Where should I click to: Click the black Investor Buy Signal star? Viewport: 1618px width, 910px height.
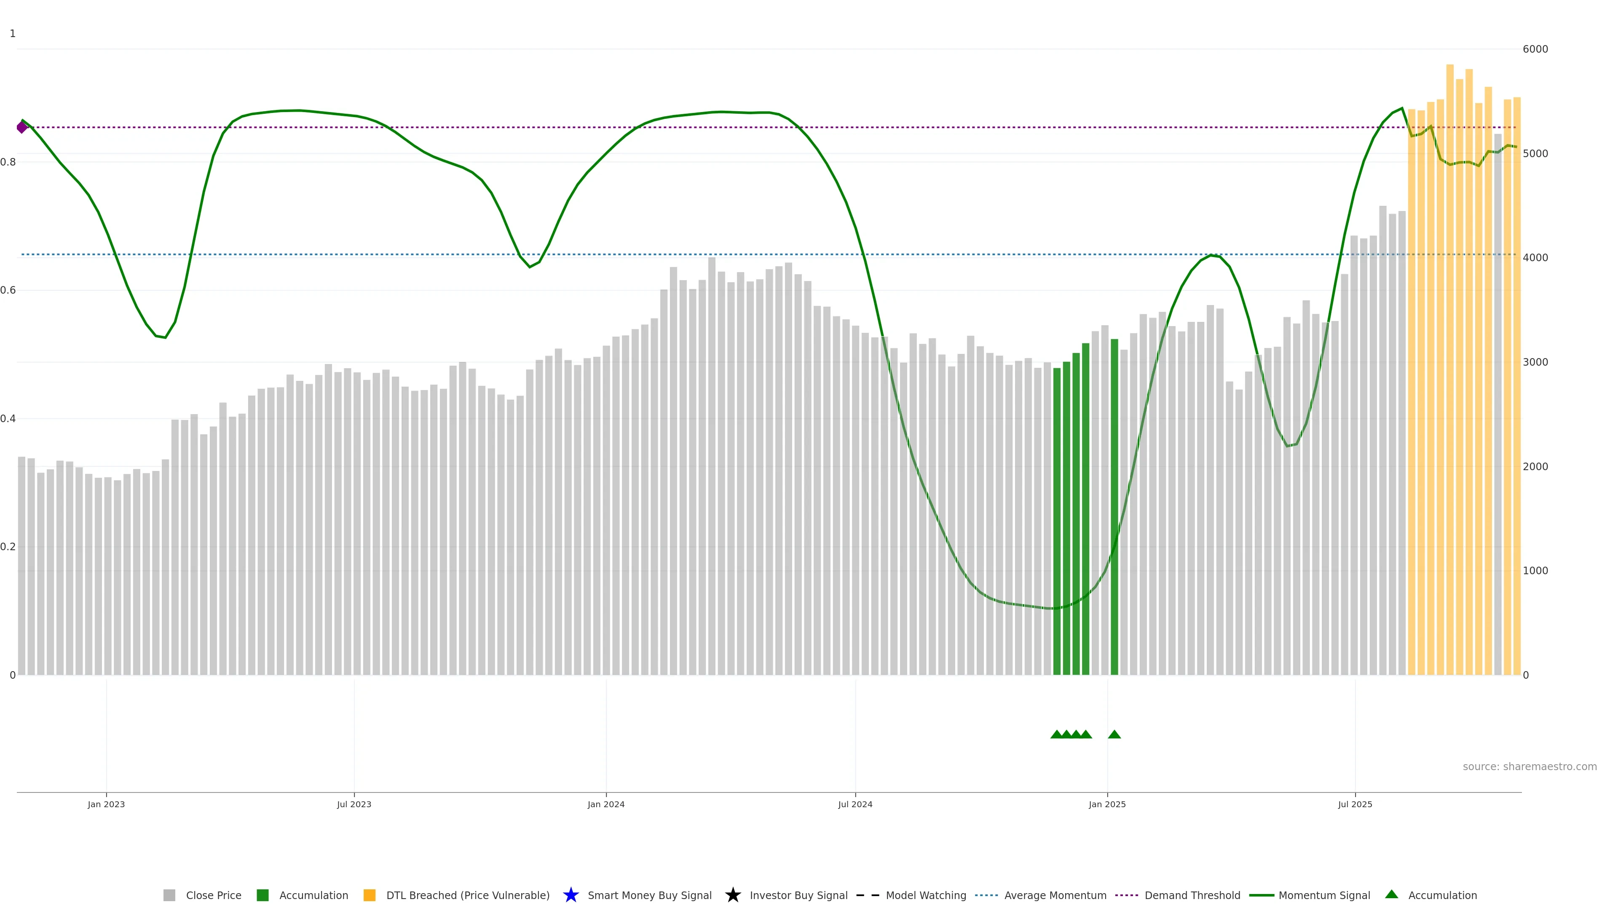click(x=732, y=895)
